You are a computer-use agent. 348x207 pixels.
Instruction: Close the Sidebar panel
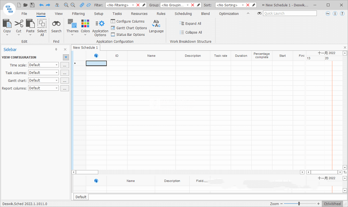pos(65,49)
